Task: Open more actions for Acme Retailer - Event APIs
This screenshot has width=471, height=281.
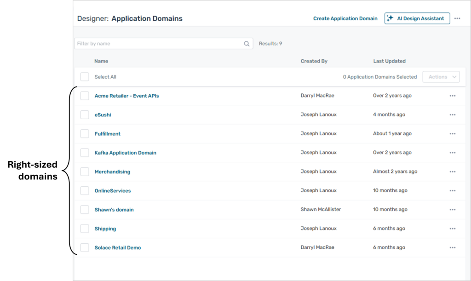Action: click(452, 96)
